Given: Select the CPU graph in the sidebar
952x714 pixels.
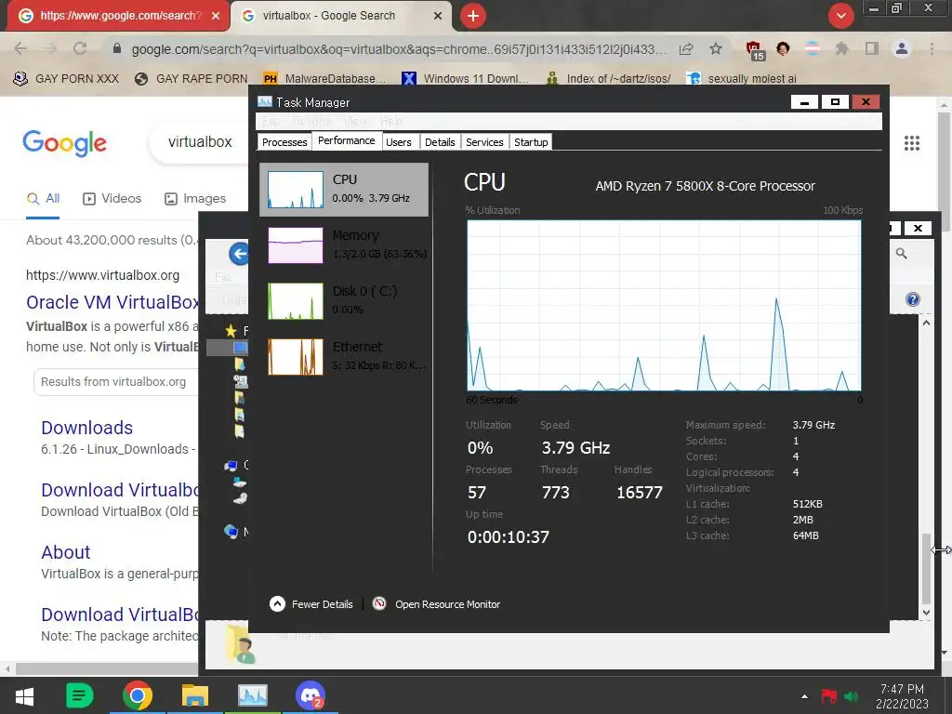Looking at the screenshot, I should pyautogui.click(x=344, y=190).
